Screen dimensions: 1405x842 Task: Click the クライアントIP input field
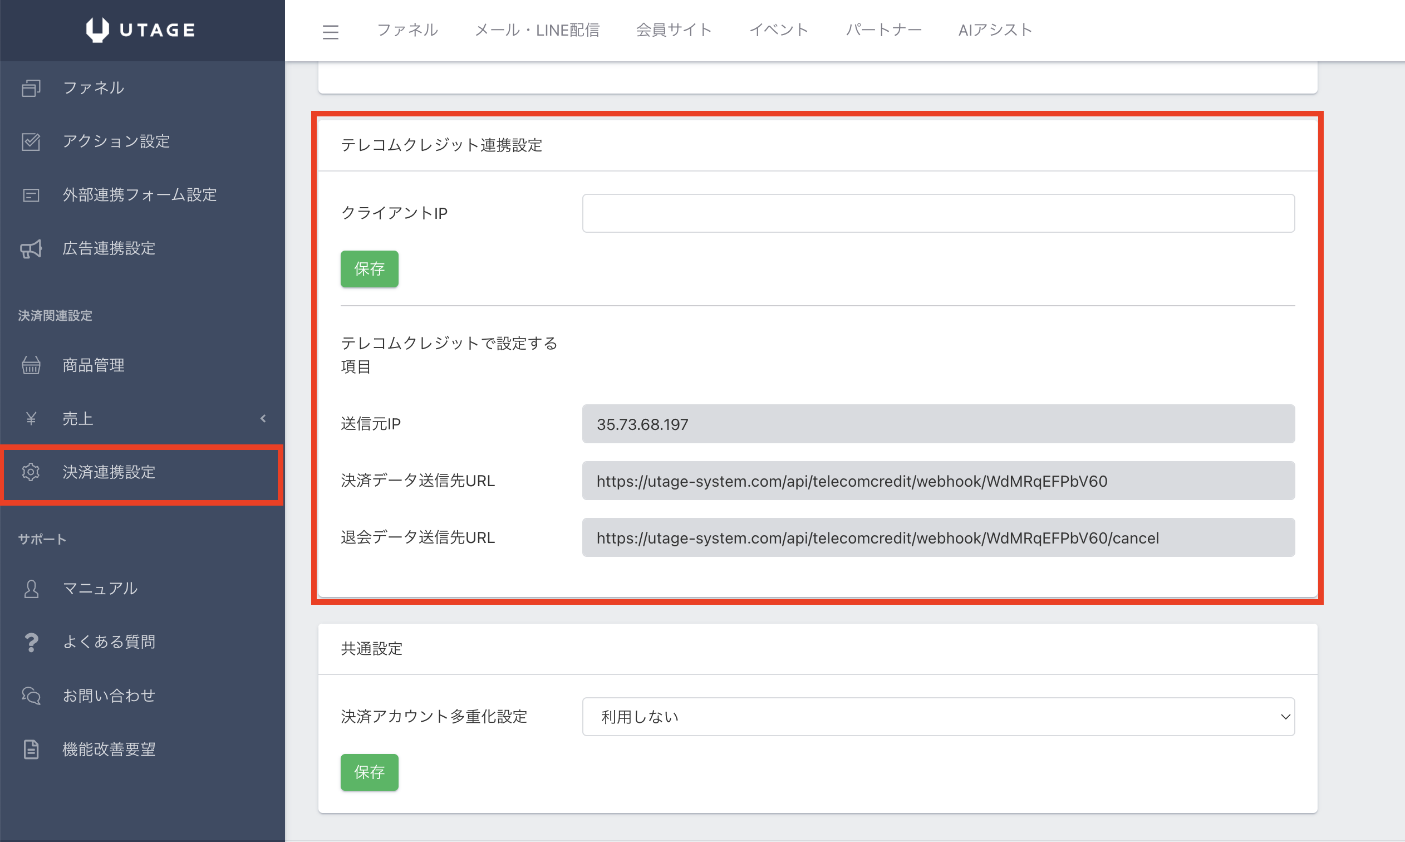[x=938, y=213]
